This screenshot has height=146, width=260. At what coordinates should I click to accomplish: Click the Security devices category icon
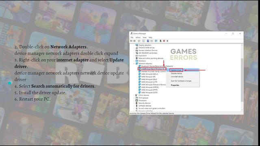136,103
